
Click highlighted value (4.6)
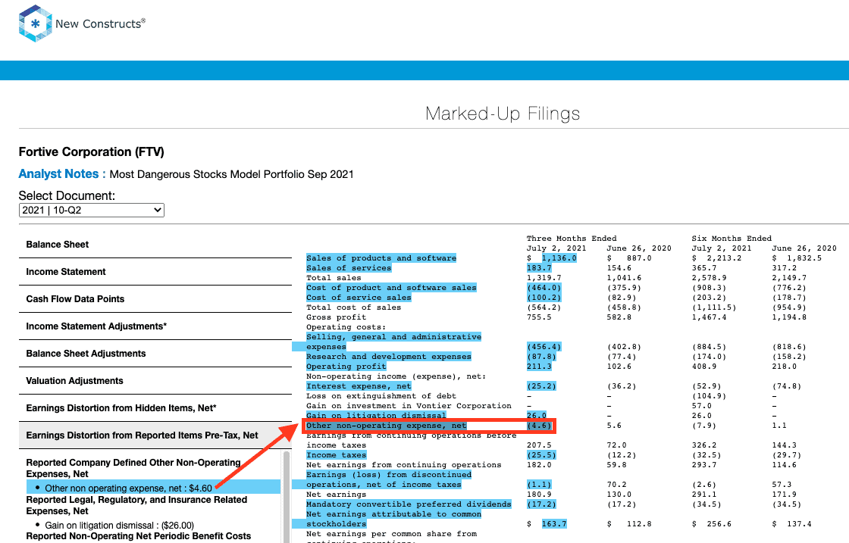pos(539,426)
